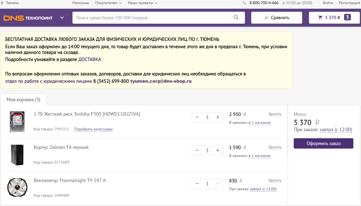Click the ДОСТАВКА link in the notice
This screenshot has height=206, width=361.
(x=90, y=59)
